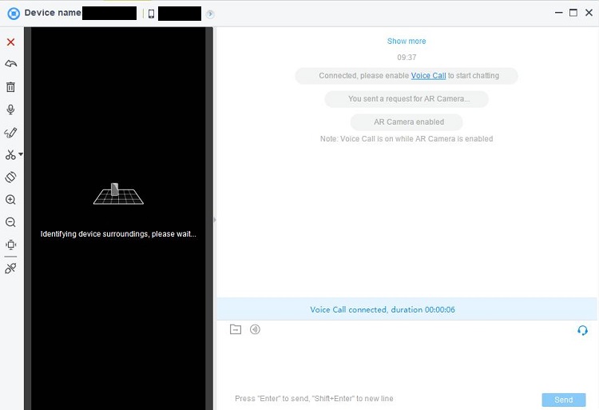Image resolution: width=599 pixels, height=410 pixels.
Task: Mute the microphone in sidebar
Action: click(x=10, y=109)
